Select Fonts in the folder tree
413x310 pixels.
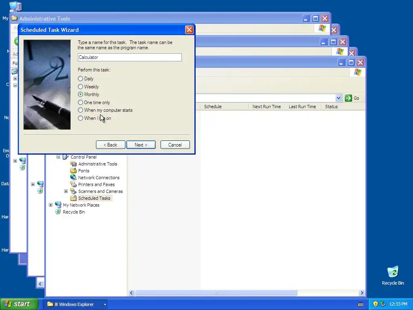[84, 171]
